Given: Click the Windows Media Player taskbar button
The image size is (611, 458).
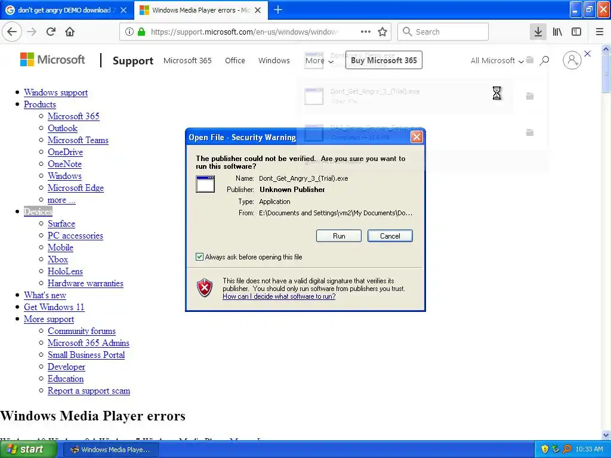Looking at the screenshot, I should click(110, 450).
